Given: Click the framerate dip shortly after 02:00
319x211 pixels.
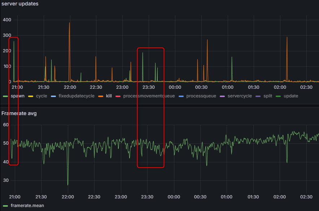Looking at the screenshot, I should coord(287,162).
